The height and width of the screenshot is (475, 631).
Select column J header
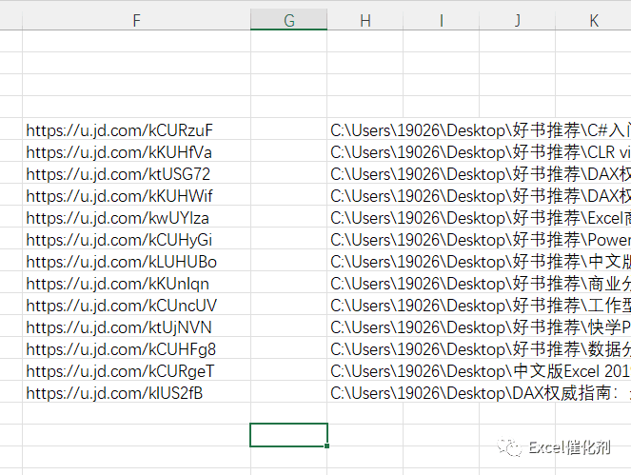tap(517, 20)
